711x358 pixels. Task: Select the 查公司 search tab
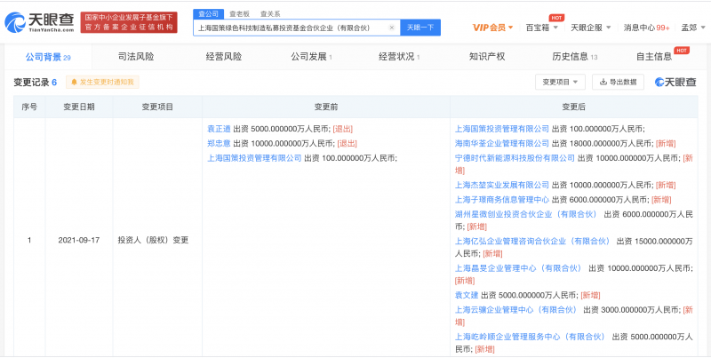[208, 13]
